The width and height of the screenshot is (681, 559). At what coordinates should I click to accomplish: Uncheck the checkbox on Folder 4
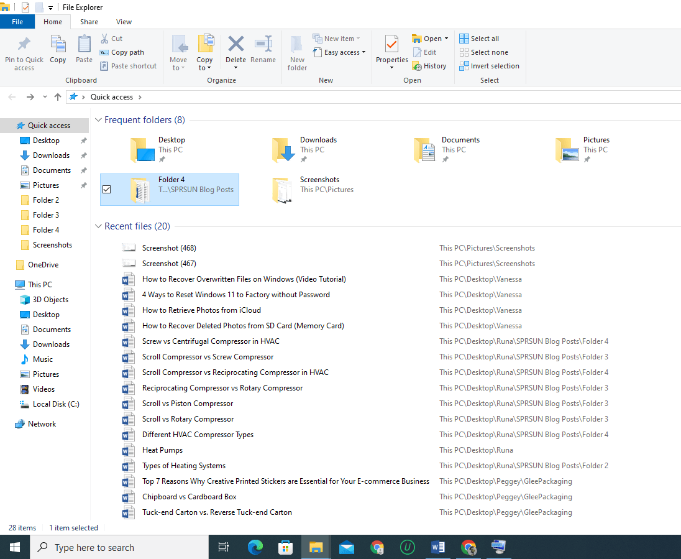point(107,189)
